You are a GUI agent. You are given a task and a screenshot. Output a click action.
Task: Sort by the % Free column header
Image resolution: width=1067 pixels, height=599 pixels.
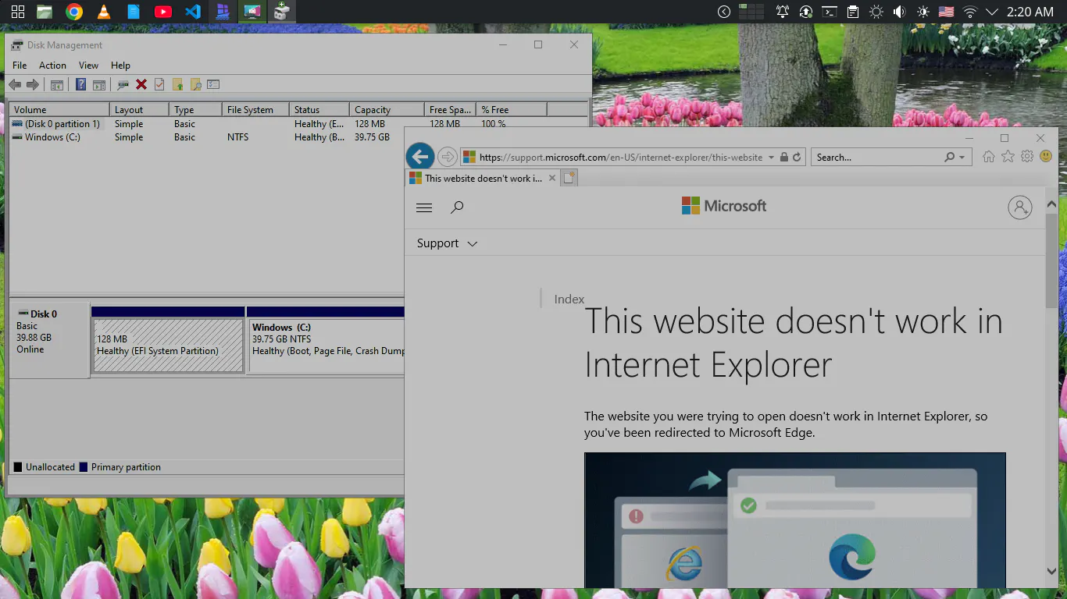(512, 110)
